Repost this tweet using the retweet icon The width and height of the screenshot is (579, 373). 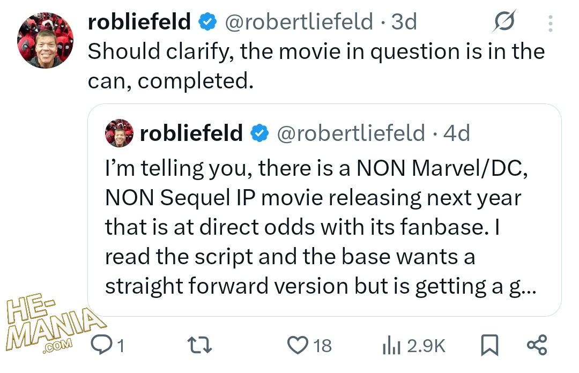coord(202,345)
